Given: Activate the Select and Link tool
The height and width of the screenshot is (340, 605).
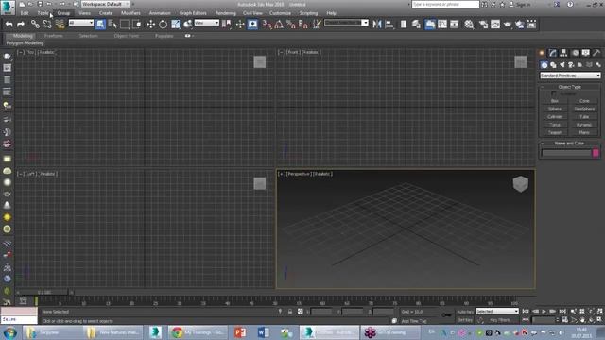Looking at the screenshot, I should point(35,25).
